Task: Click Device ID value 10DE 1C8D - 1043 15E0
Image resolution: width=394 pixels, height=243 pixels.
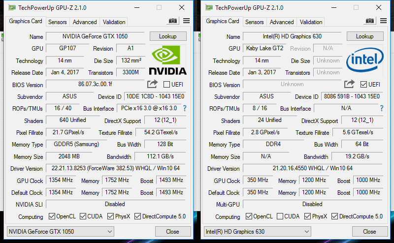Action: click(155, 96)
